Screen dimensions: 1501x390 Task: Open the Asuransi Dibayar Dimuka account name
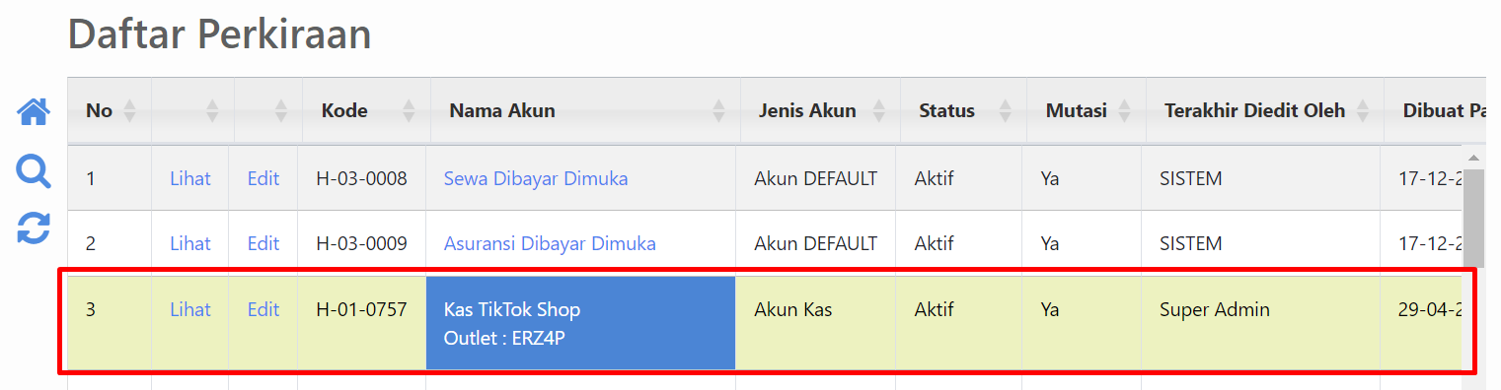(550, 243)
